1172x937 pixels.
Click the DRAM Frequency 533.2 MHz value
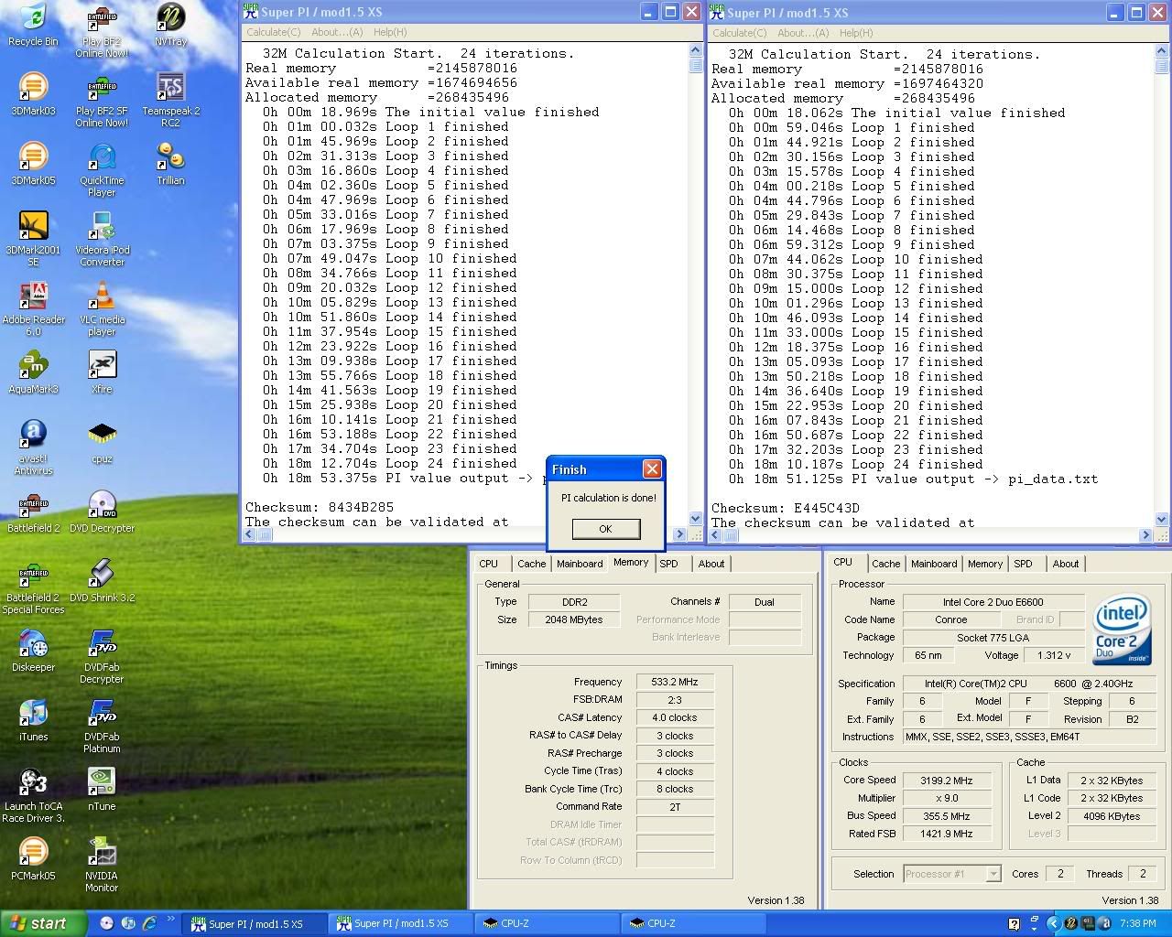674,682
